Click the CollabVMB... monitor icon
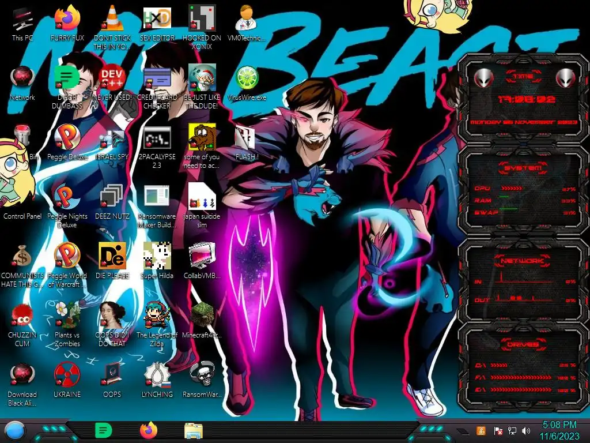The height and width of the screenshot is (443, 590). [x=202, y=256]
